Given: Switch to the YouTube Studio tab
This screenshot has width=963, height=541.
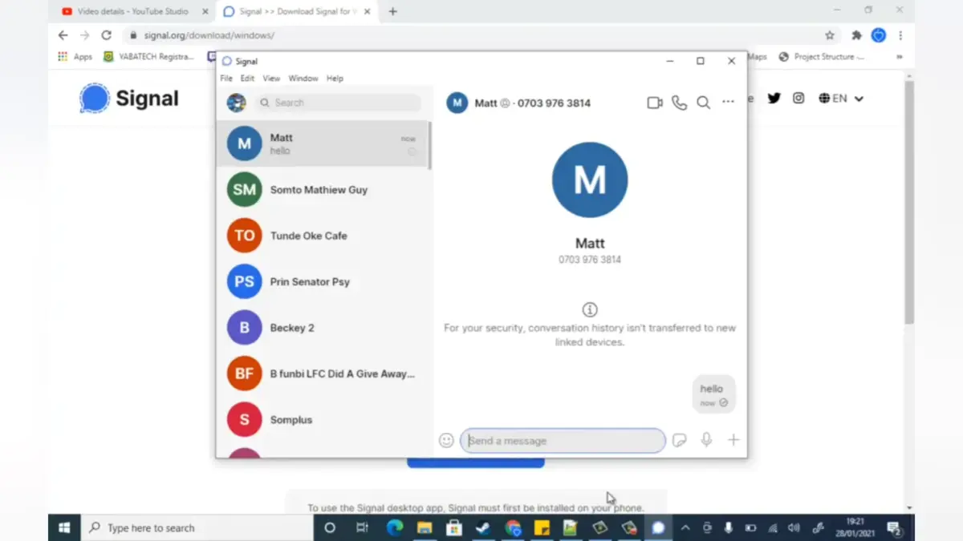Looking at the screenshot, I should pyautogui.click(x=132, y=11).
